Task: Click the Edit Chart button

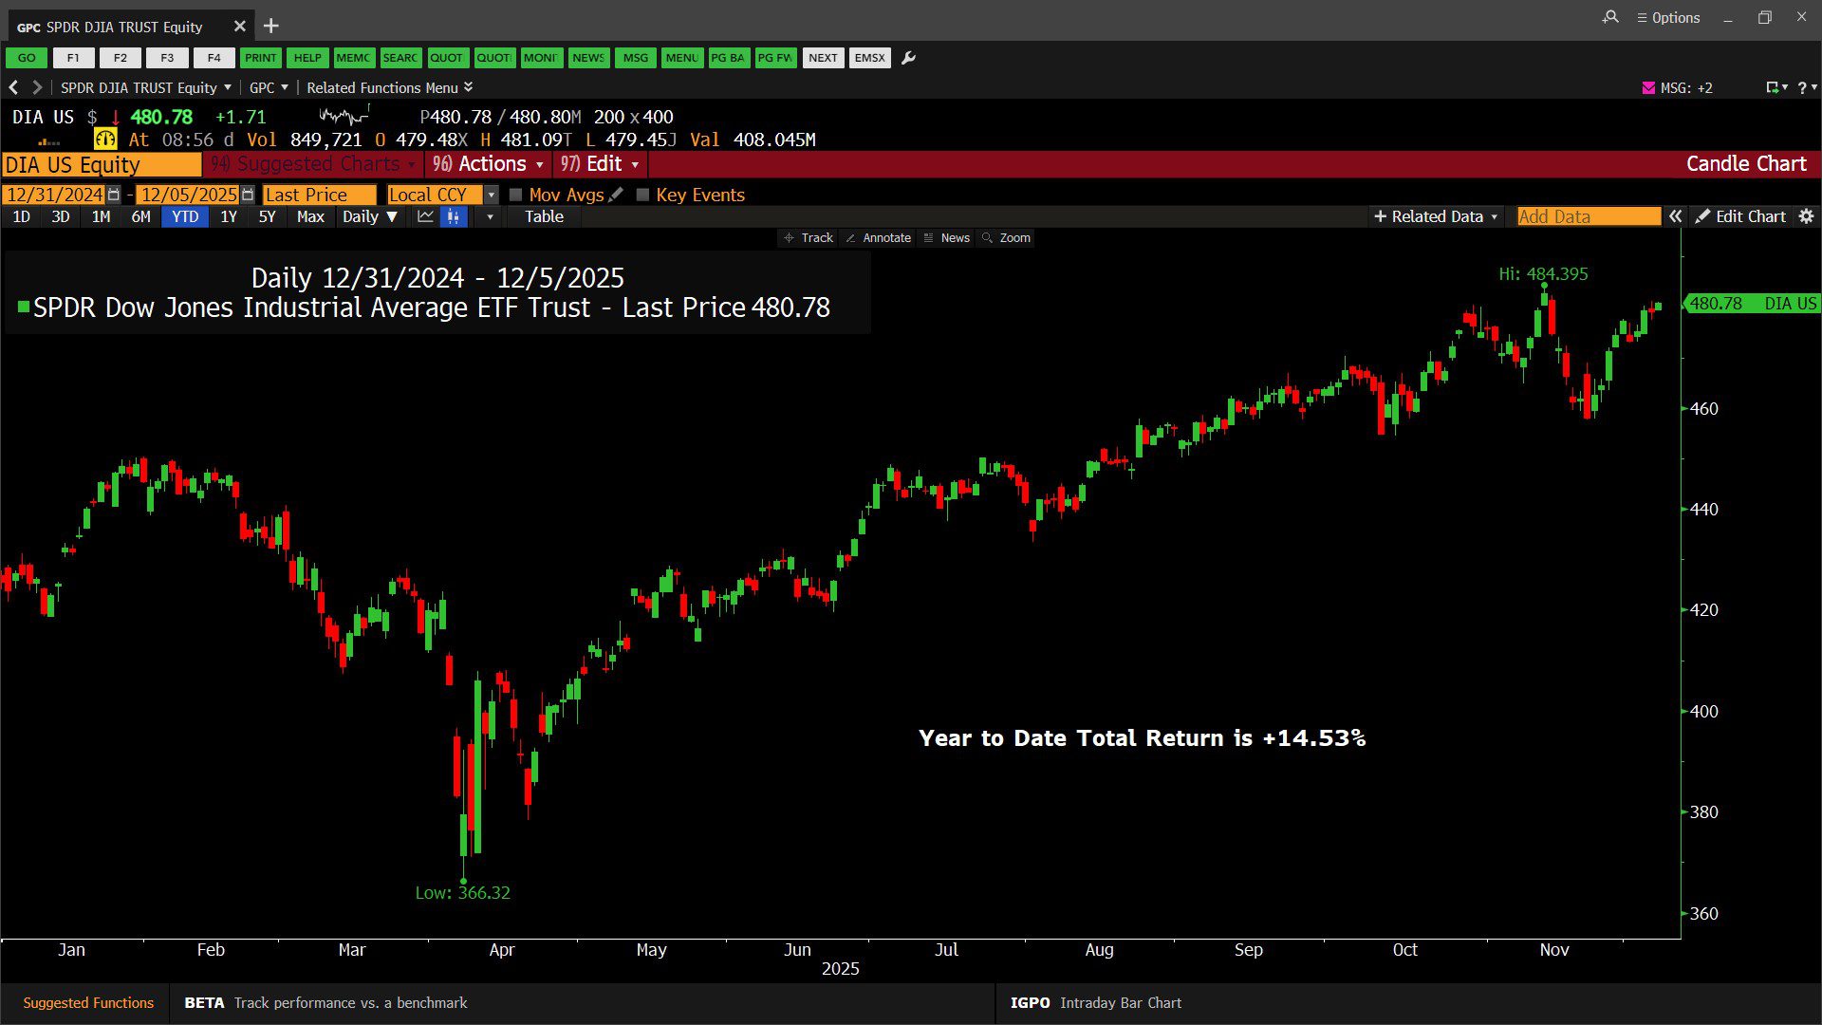Action: 1740,216
